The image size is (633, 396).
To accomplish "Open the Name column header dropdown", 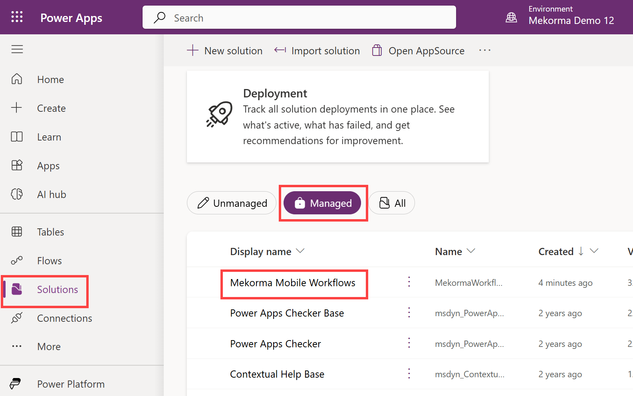I will tap(471, 251).
